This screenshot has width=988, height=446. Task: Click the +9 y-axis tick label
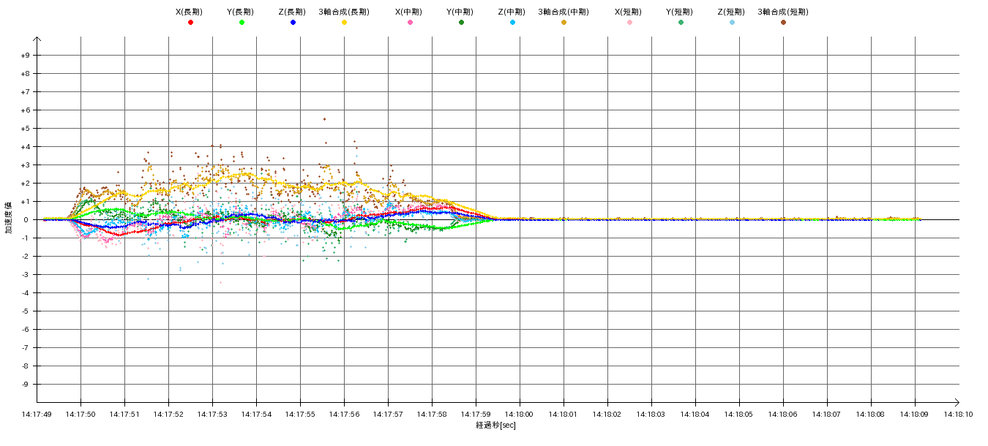point(25,56)
